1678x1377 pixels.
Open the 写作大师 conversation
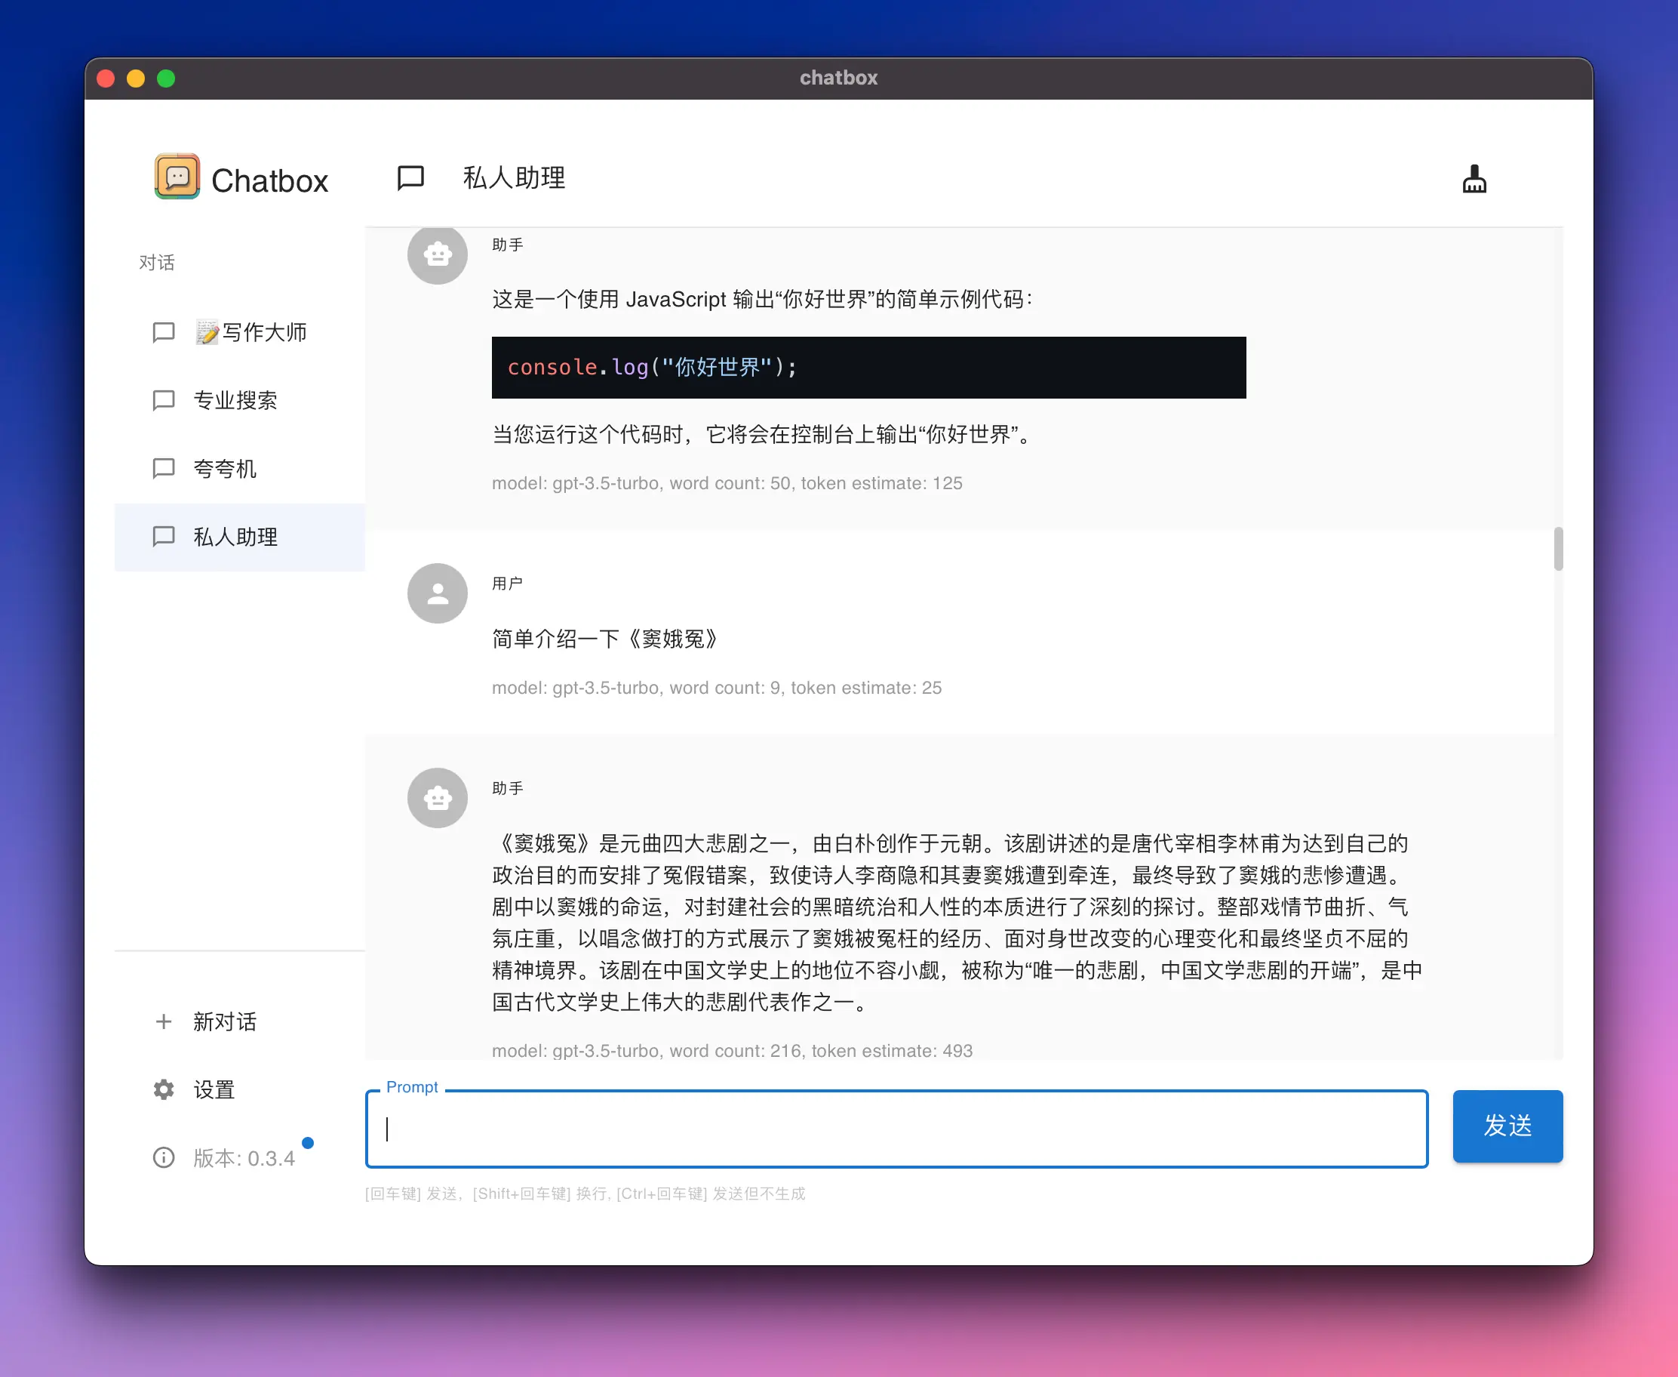tap(263, 332)
